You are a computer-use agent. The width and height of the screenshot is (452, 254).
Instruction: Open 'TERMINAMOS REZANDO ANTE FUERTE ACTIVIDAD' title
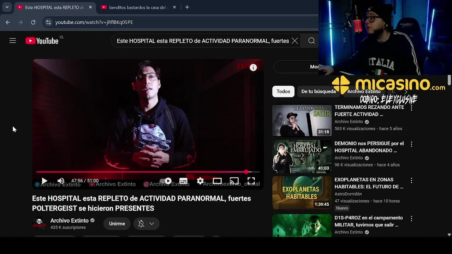pyautogui.click(x=369, y=110)
